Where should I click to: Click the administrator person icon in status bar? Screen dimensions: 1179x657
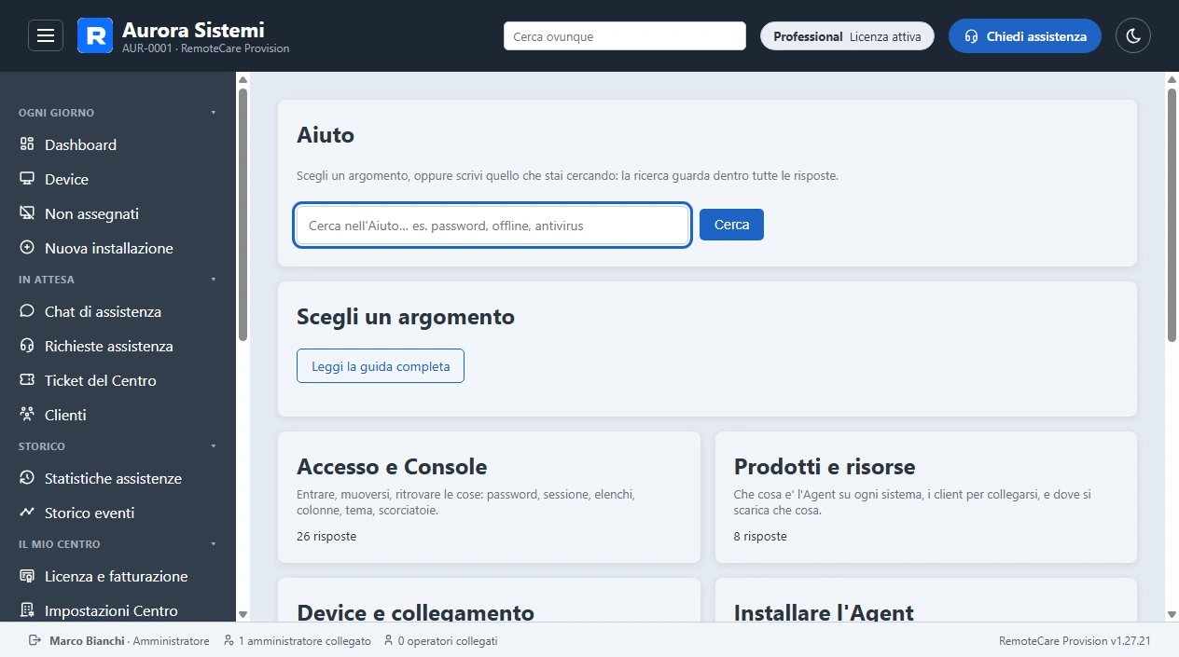click(x=229, y=640)
